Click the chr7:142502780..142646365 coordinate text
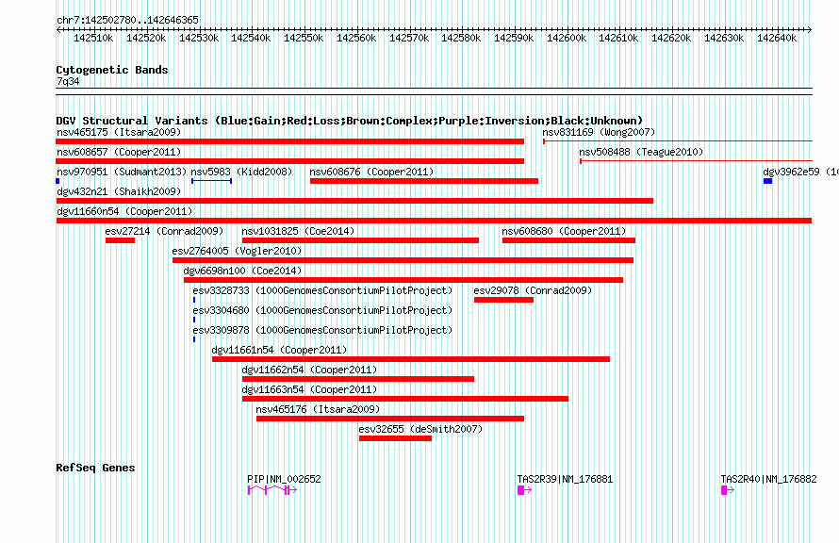Image resolution: width=839 pixels, height=543 pixels. pos(128,20)
